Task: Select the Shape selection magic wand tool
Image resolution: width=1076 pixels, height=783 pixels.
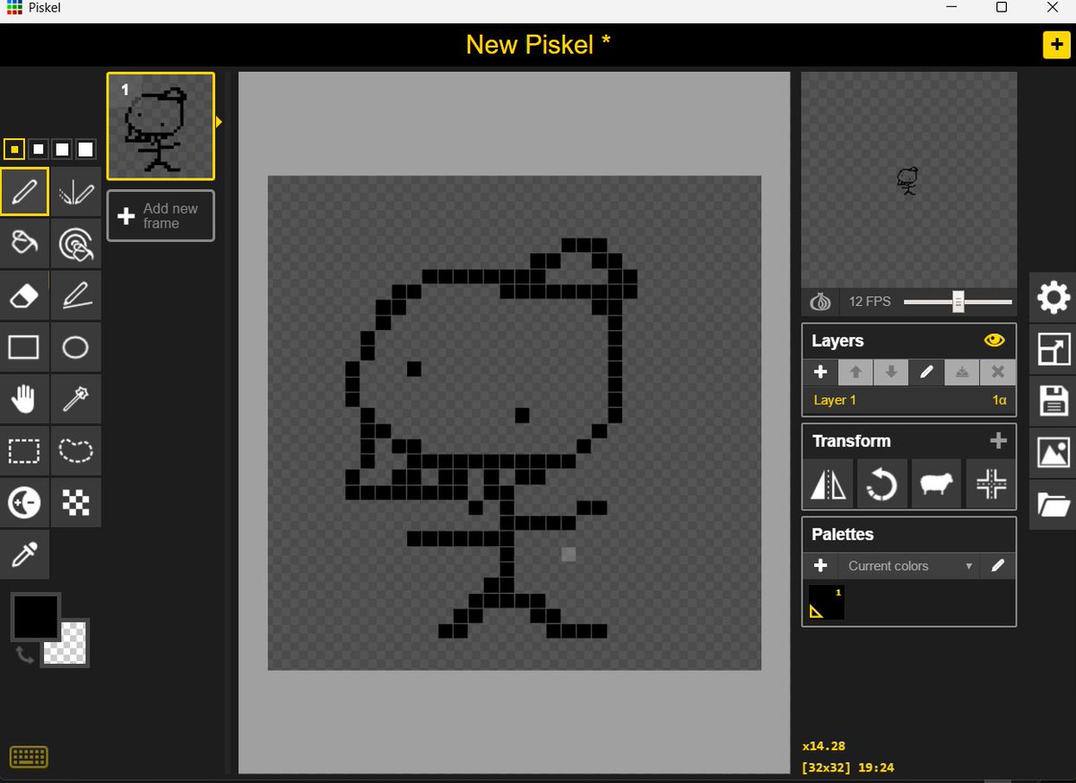Action: coord(76,399)
